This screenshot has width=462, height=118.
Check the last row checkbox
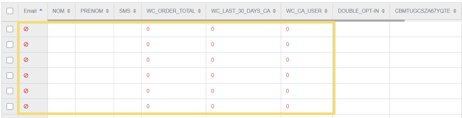point(10,106)
